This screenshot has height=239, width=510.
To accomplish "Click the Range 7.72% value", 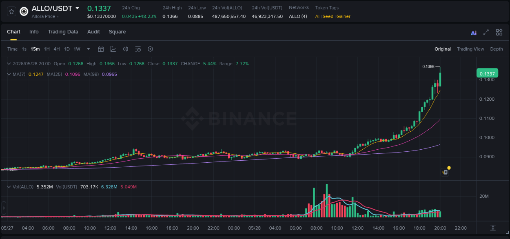I will click(242, 64).
